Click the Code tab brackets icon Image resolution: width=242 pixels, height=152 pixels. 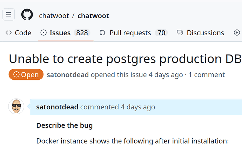click(9, 33)
